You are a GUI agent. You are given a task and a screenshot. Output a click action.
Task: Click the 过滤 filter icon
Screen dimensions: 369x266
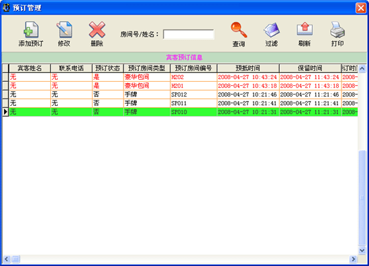pyautogui.click(x=272, y=29)
